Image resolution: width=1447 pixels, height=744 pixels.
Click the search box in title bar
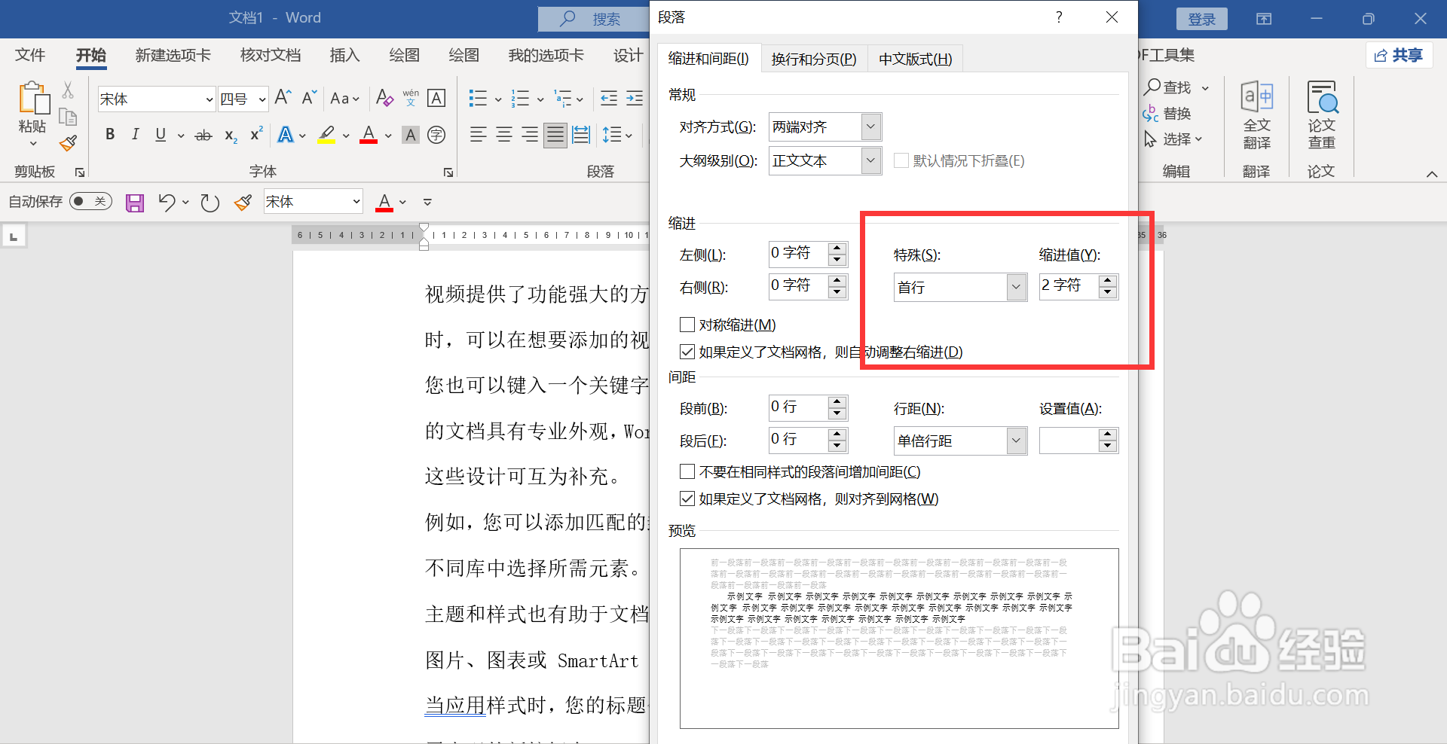594,19
